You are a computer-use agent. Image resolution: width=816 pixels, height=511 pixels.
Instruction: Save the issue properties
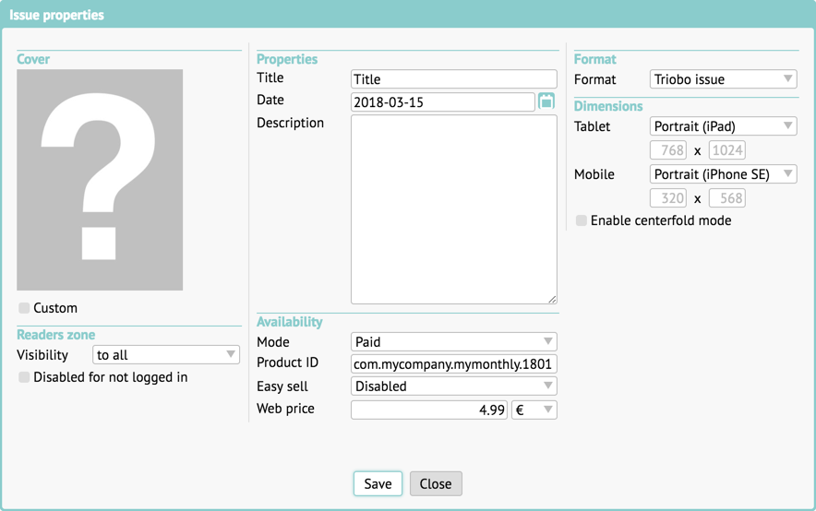click(x=378, y=483)
